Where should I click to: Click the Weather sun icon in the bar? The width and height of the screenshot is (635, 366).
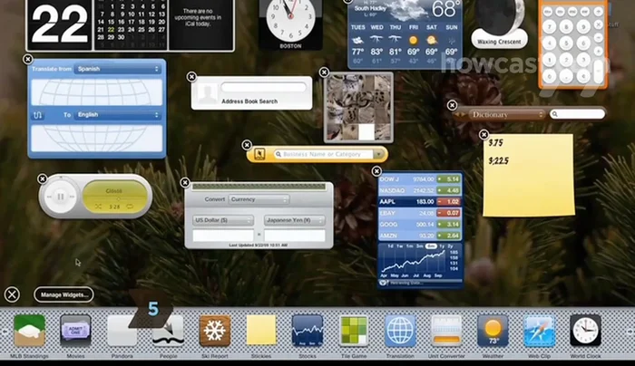tap(493, 331)
